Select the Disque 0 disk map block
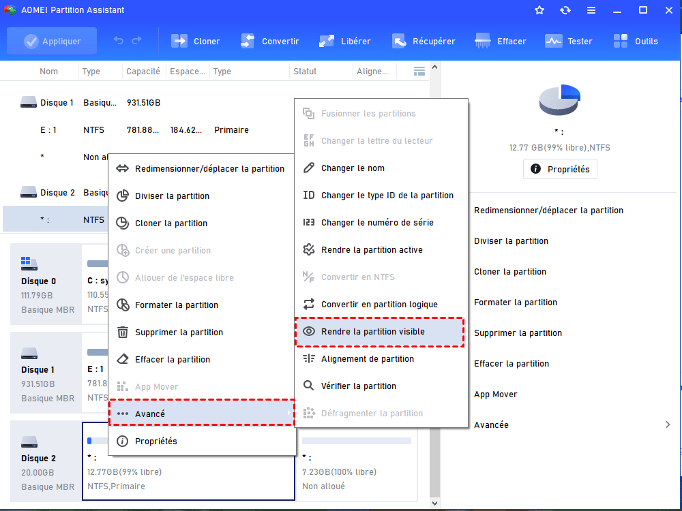This screenshot has height=511, width=682. coord(46,284)
